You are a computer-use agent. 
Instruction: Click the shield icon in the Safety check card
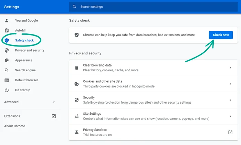click(76, 35)
